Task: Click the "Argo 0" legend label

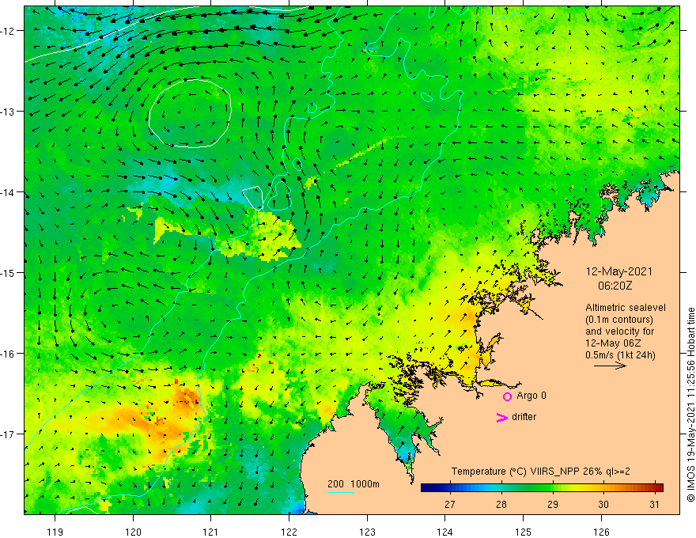Action: click(531, 396)
